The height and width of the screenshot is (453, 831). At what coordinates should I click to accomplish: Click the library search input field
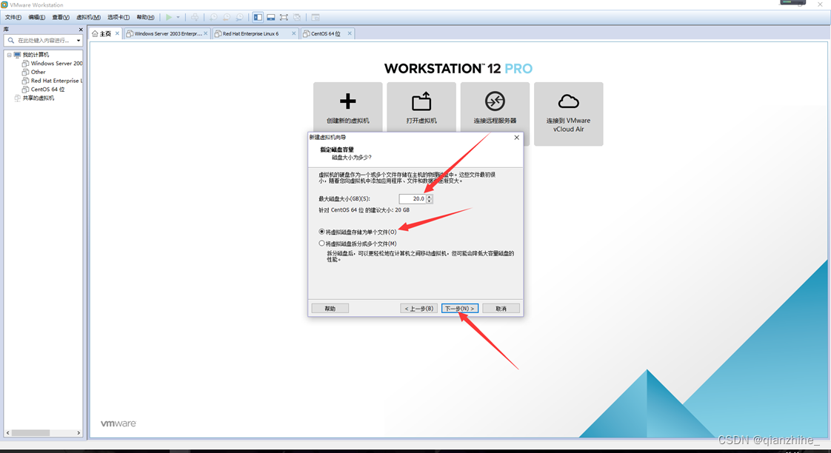tap(45, 40)
